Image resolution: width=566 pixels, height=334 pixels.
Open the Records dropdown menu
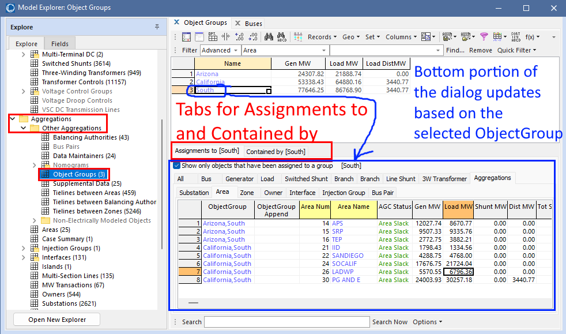pyautogui.click(x=320, y=37)
